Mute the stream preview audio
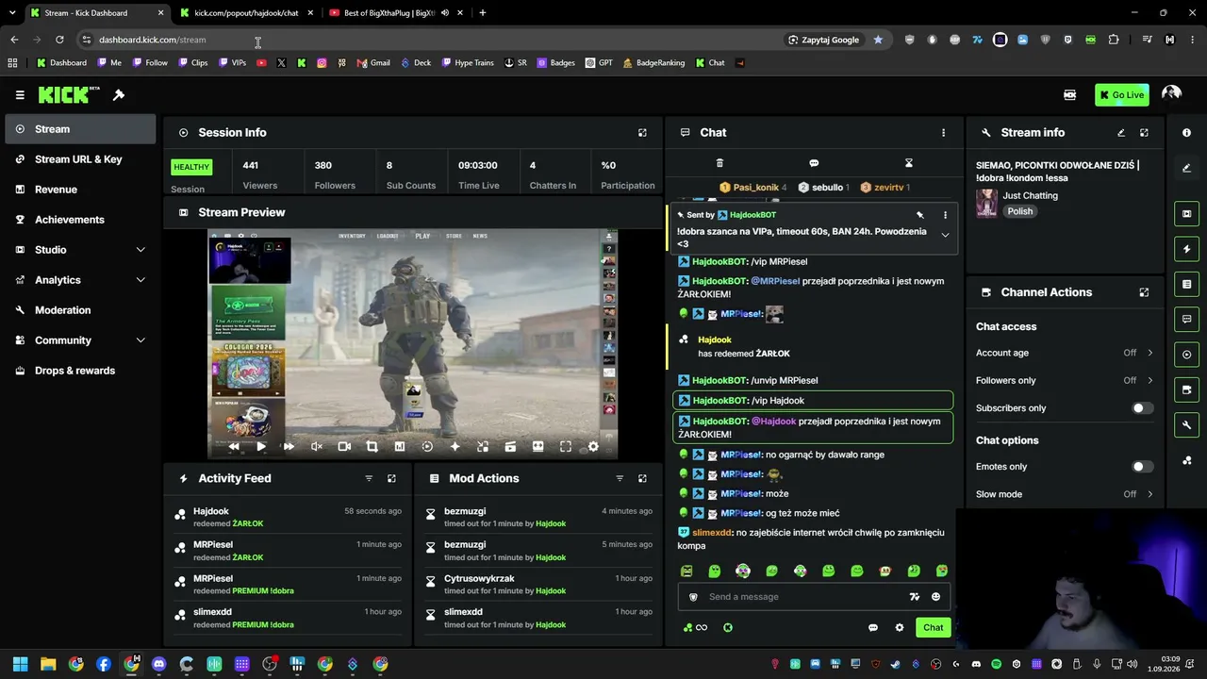The image size is (1207, 679). (317, 447)
